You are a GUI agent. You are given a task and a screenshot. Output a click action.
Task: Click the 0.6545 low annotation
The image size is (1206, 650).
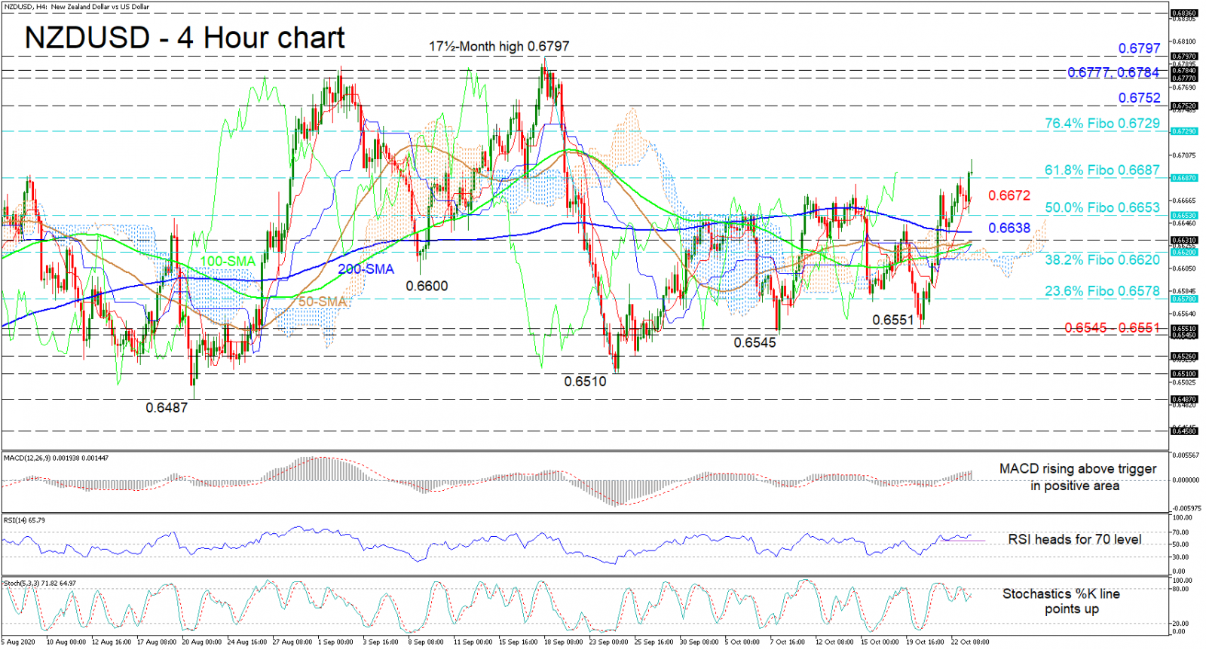pyautogui.click(x=755, y=343)
